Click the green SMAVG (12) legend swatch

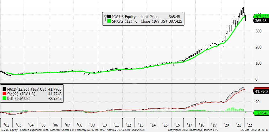[109, 21]
